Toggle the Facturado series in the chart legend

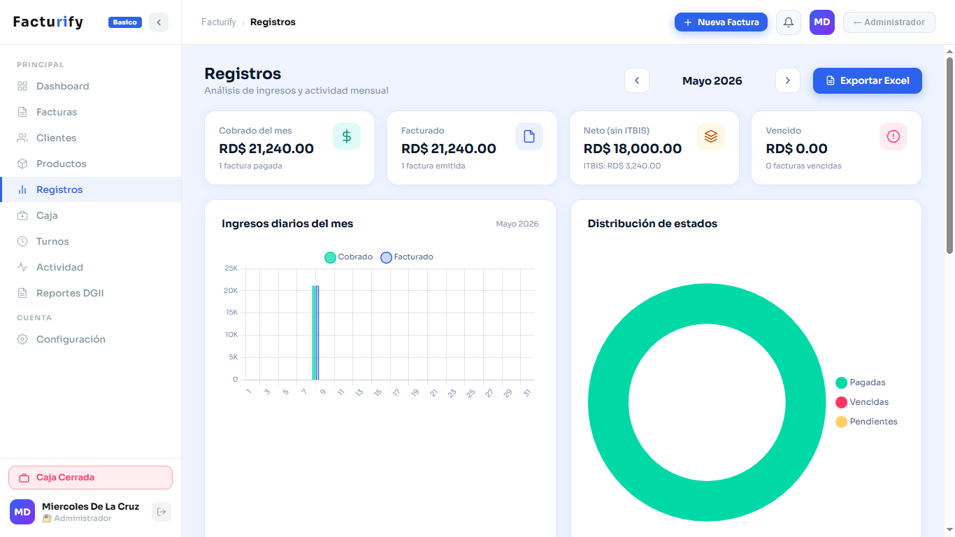tap(407, 257)
